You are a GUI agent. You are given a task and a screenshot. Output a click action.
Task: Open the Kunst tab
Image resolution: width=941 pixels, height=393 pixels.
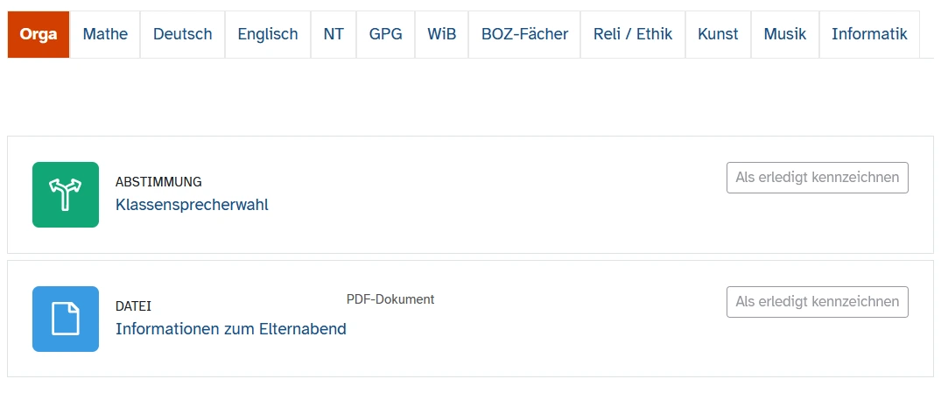coord(718,35)
